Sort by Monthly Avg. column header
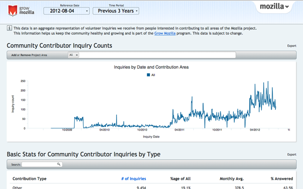This screenshot has width=303, height=189. [232, 178]
